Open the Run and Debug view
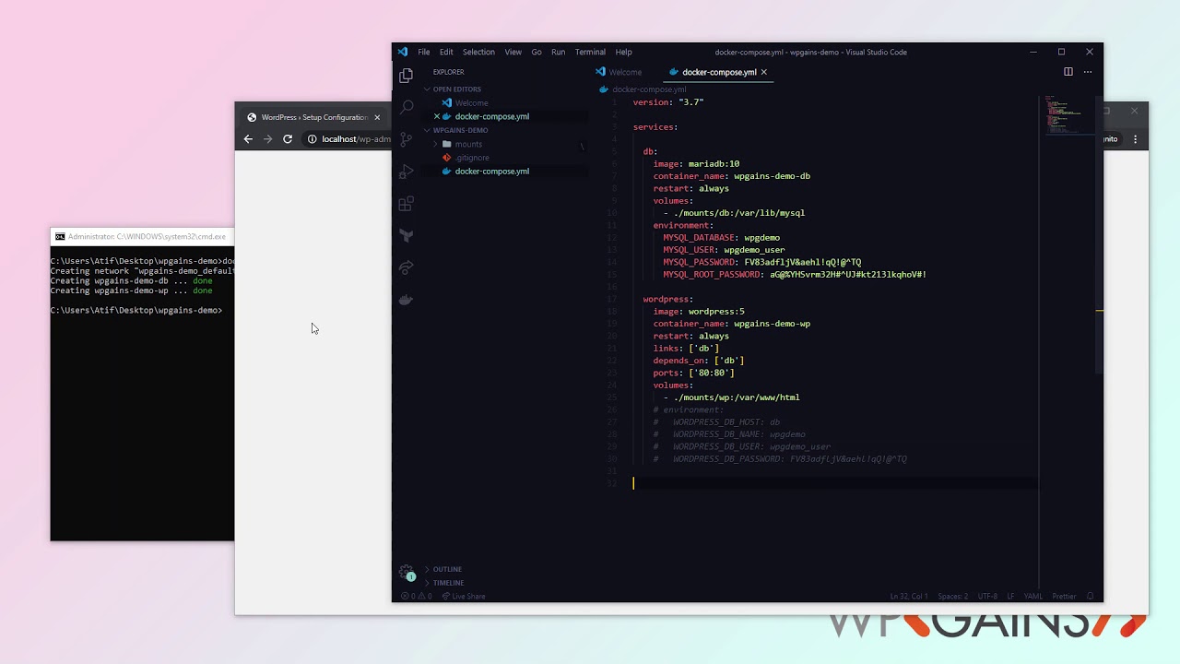Screen dimensions: 1180x664 [x=407, y=172]
